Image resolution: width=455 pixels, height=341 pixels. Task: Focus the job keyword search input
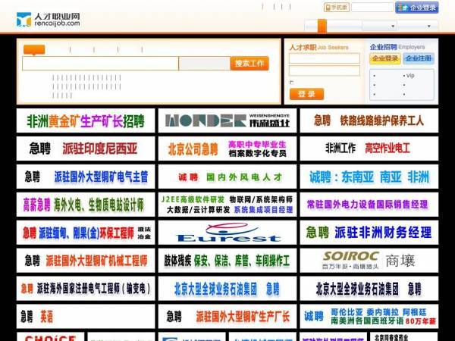pos(100,64)
